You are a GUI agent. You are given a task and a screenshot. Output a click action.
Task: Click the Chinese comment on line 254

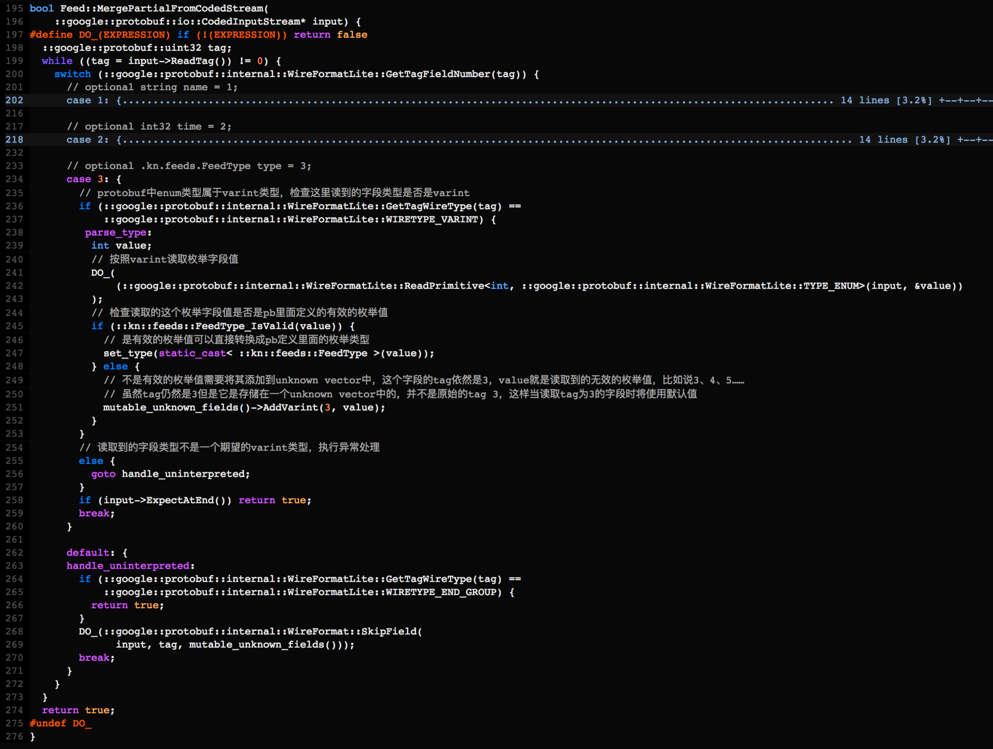229,448
